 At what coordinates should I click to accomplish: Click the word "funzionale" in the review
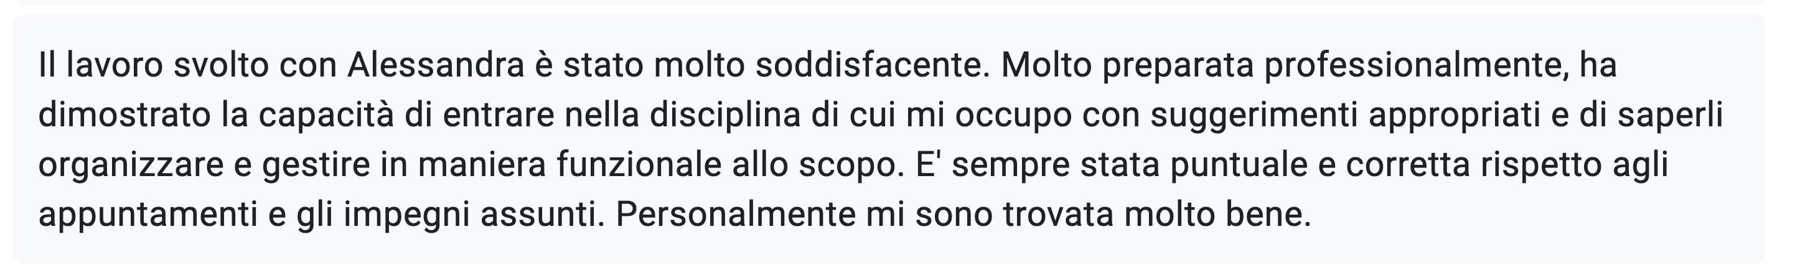[639, 165]
